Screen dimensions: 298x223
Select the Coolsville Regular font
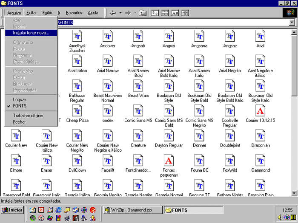coord(230,110)
